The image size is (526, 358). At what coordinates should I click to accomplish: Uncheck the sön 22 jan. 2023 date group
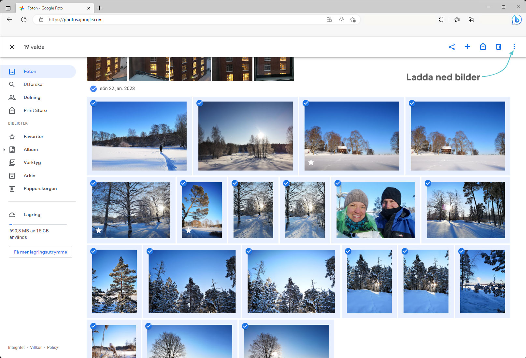point(93,89)
